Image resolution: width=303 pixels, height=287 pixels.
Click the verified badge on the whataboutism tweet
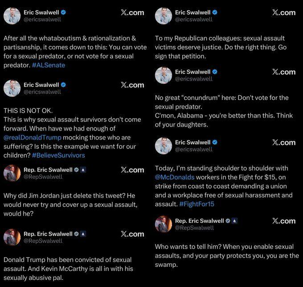pos(63,12)
